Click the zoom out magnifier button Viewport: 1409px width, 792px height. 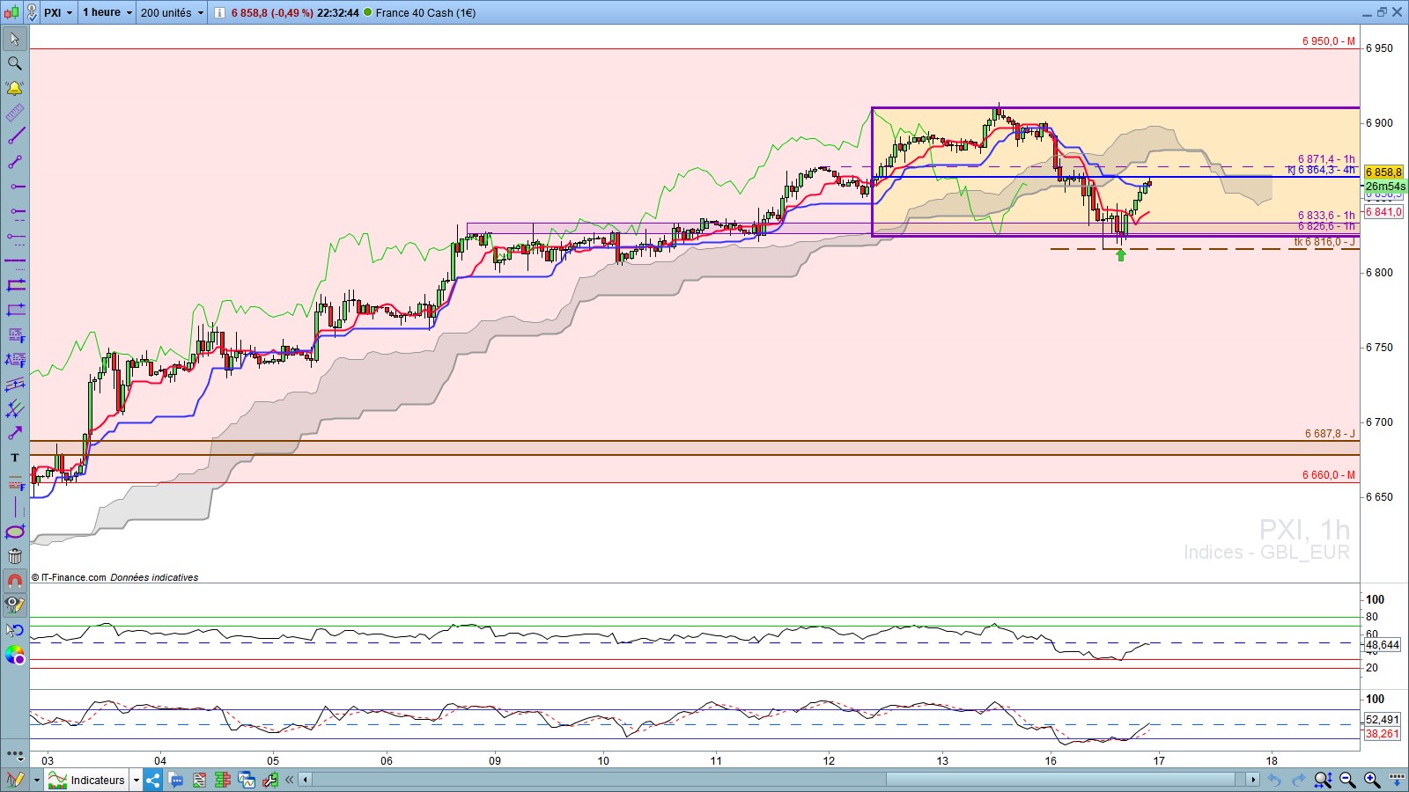[x=1347, y=780]
